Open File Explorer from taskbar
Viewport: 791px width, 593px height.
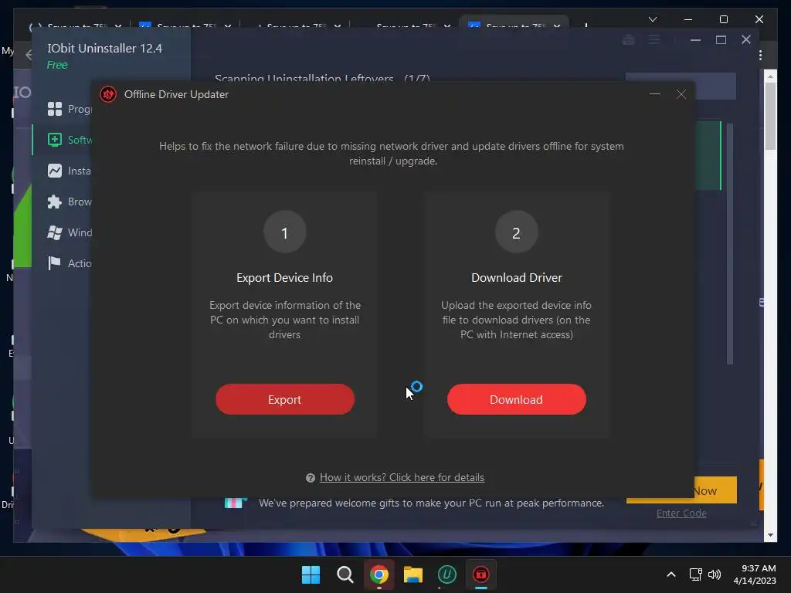pyautogui.click(x=412, y=574)
